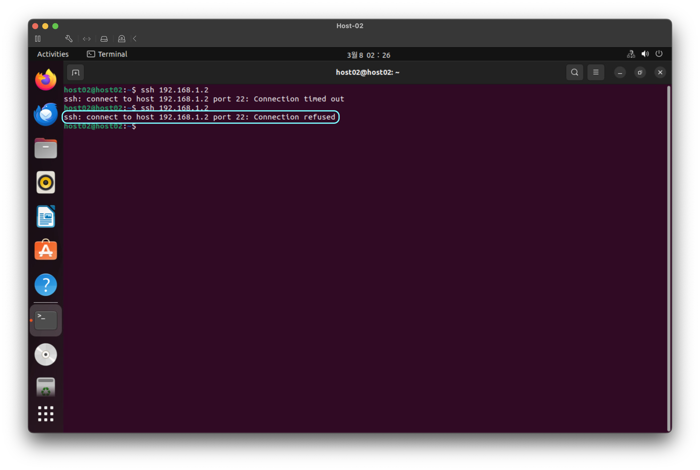This screenshot has height=470, width=700.
Task: Toggle VM display resize arrows
Action: (x=87, y=39)
